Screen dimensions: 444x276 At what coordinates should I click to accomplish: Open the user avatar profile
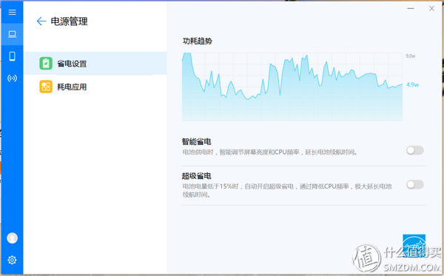click(x=12, y=238)
